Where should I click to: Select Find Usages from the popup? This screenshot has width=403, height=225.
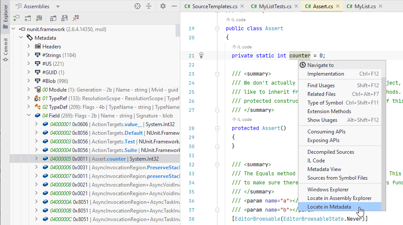[321, 86]
